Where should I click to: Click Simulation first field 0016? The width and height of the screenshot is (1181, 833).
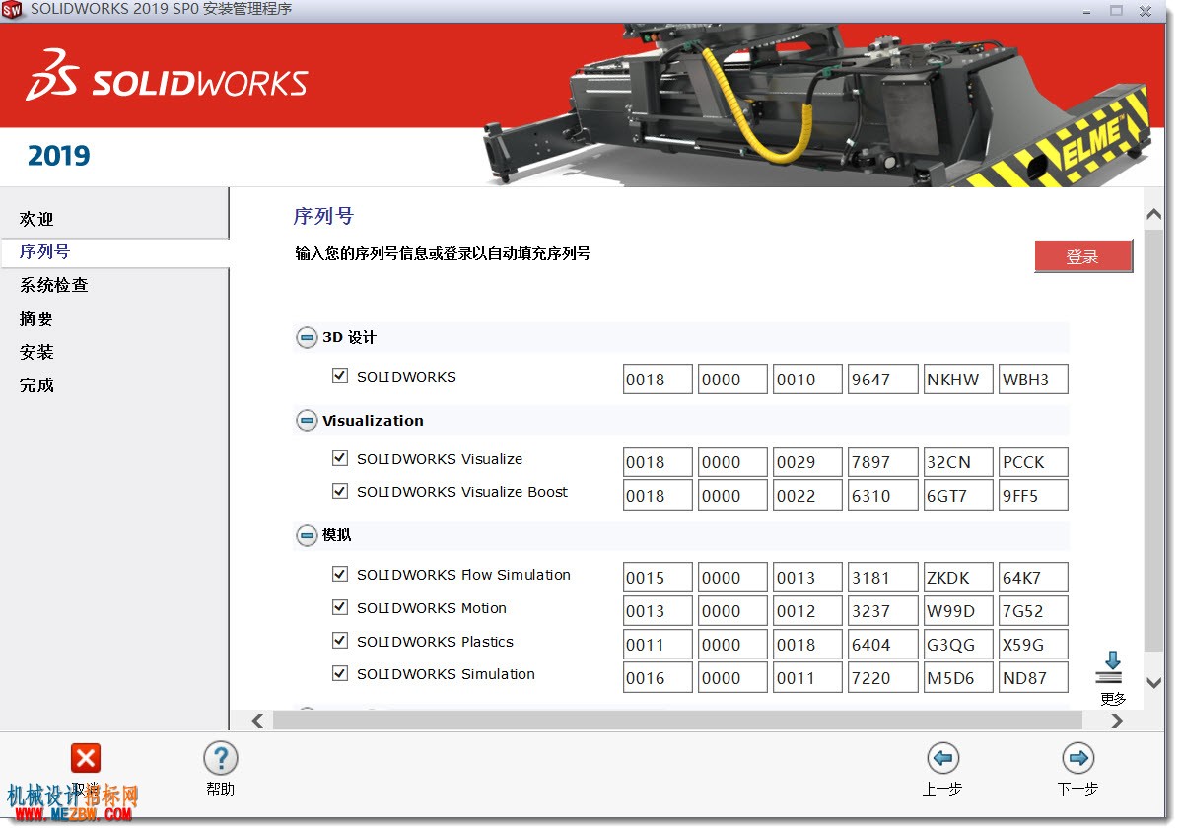coord(658,678)
